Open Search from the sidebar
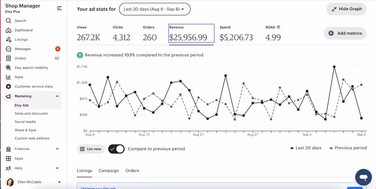This screenshot has width=376, height=189. coord(20,21)
